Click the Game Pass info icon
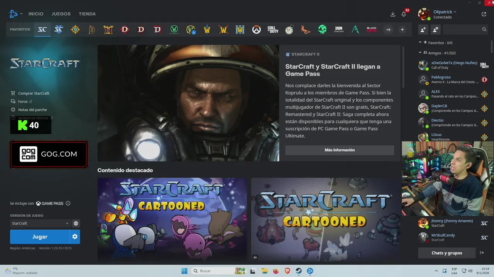Image resolution: width=494 pixels, height=277 pixels. [68, 203]
